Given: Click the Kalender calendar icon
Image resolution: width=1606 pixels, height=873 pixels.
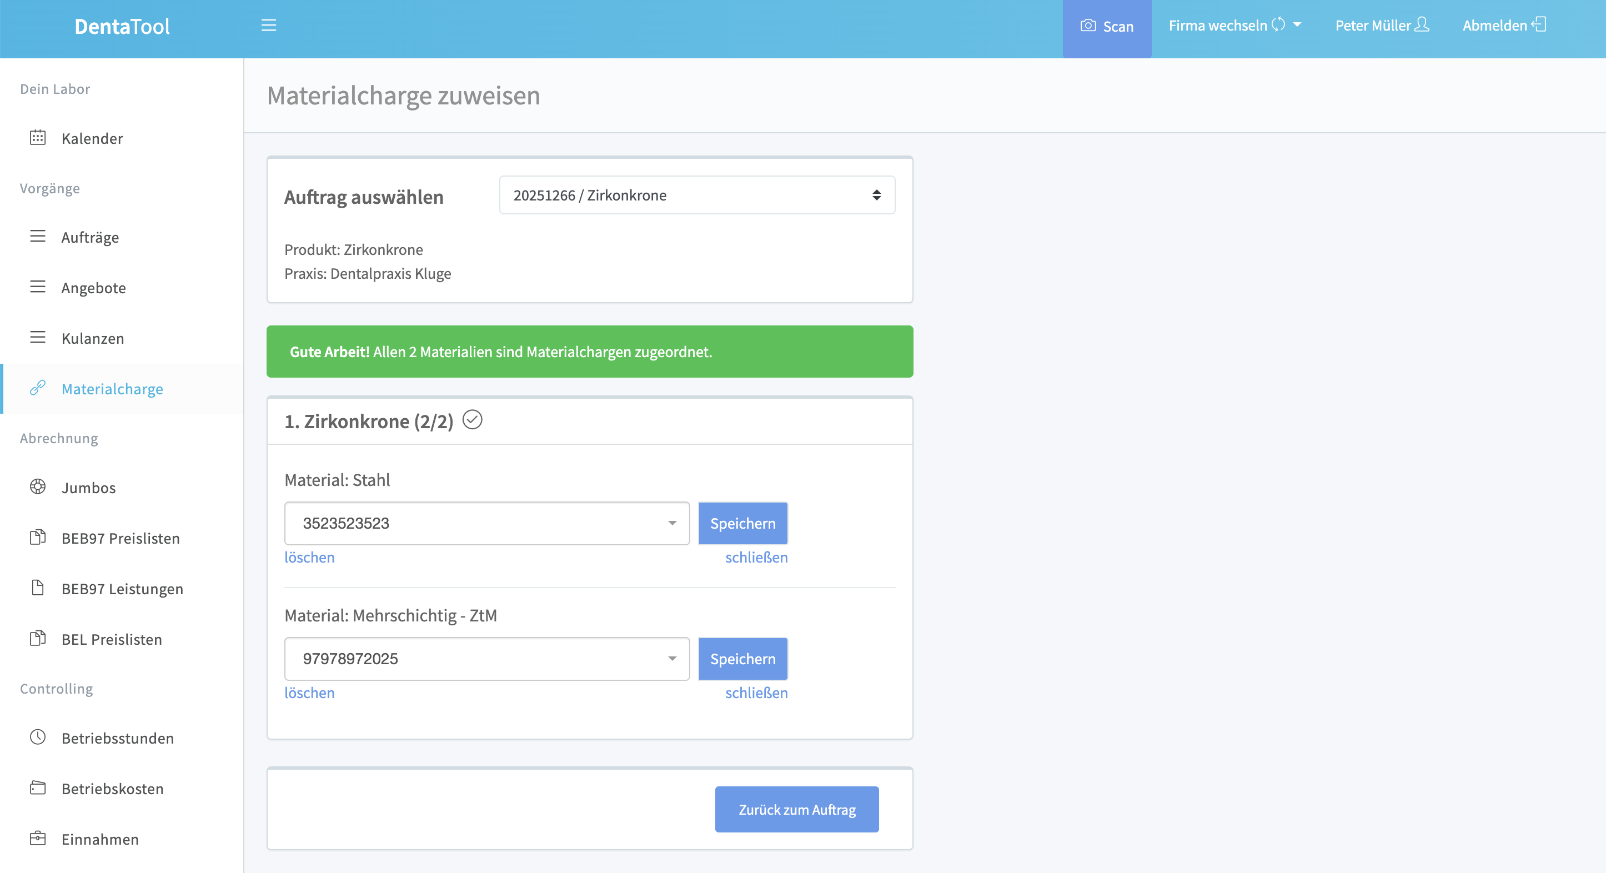Looking at the screenshot, I should point(38,138).
